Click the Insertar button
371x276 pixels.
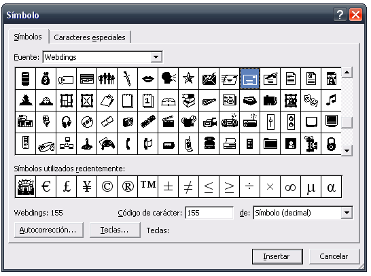click(277, 256)
